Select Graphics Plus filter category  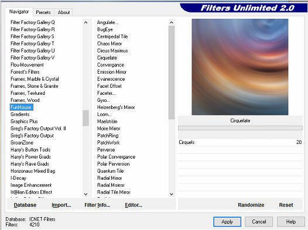point(24,122)
